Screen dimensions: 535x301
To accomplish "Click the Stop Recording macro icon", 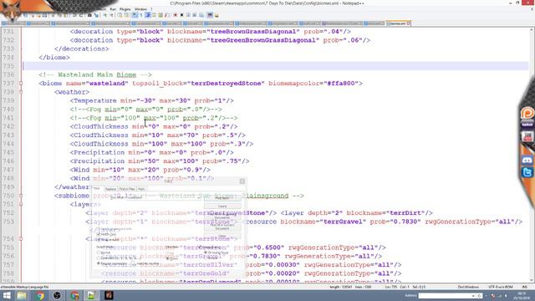I will click(181, 15).
